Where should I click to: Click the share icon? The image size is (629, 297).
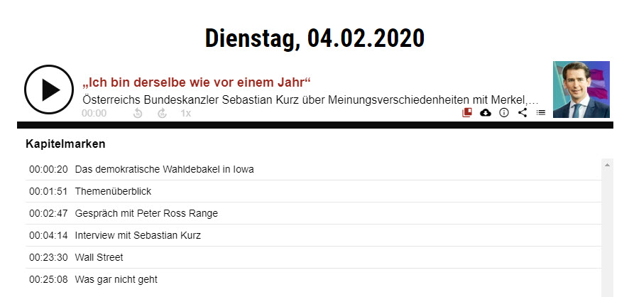click(523, 112)
